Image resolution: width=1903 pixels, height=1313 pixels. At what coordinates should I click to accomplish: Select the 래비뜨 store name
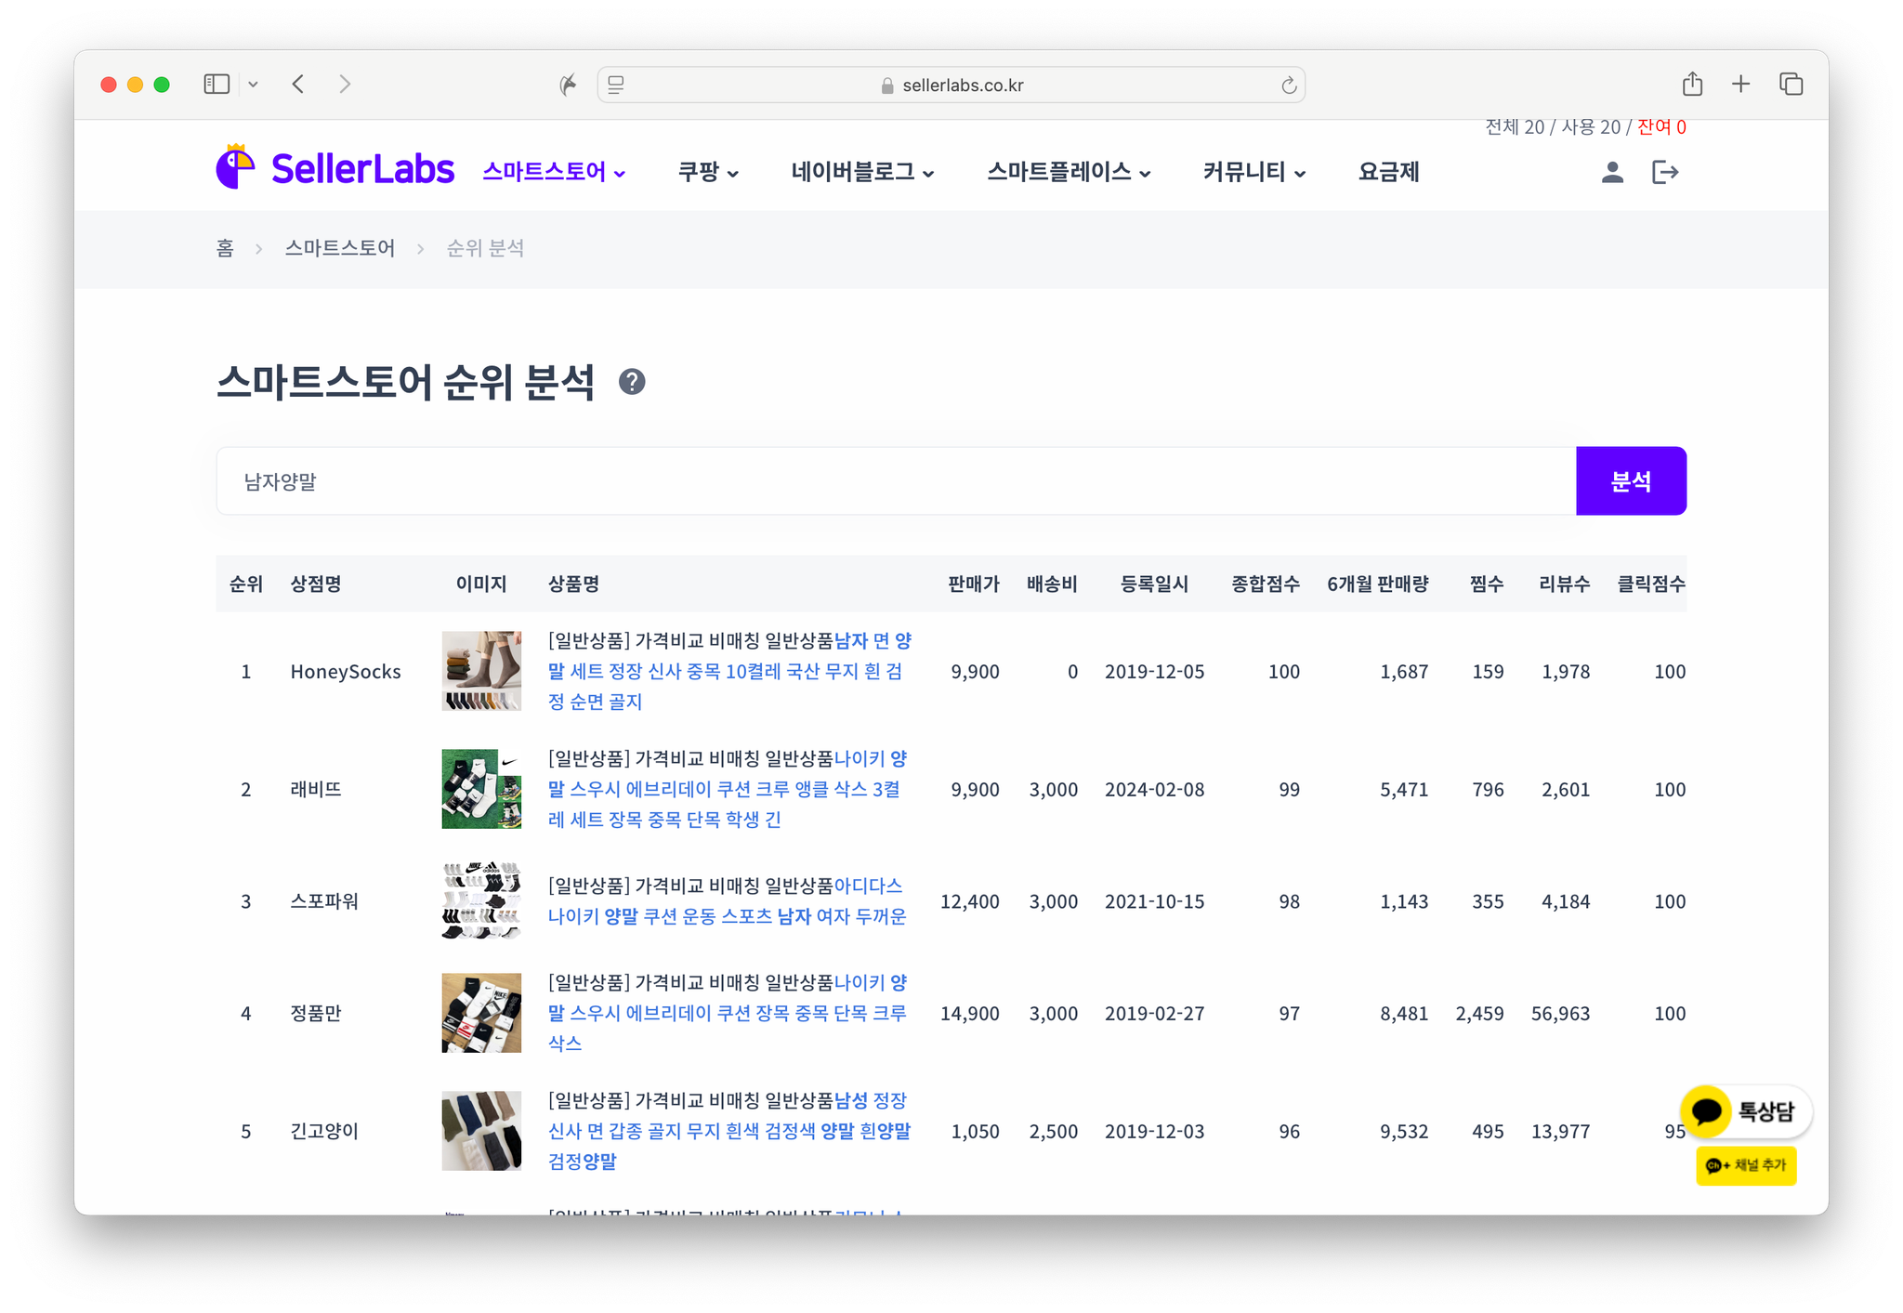316,789
